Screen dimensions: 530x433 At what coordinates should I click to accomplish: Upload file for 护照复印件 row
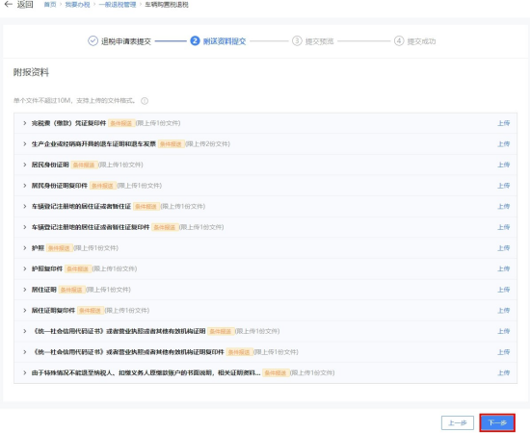coord(503,269)
